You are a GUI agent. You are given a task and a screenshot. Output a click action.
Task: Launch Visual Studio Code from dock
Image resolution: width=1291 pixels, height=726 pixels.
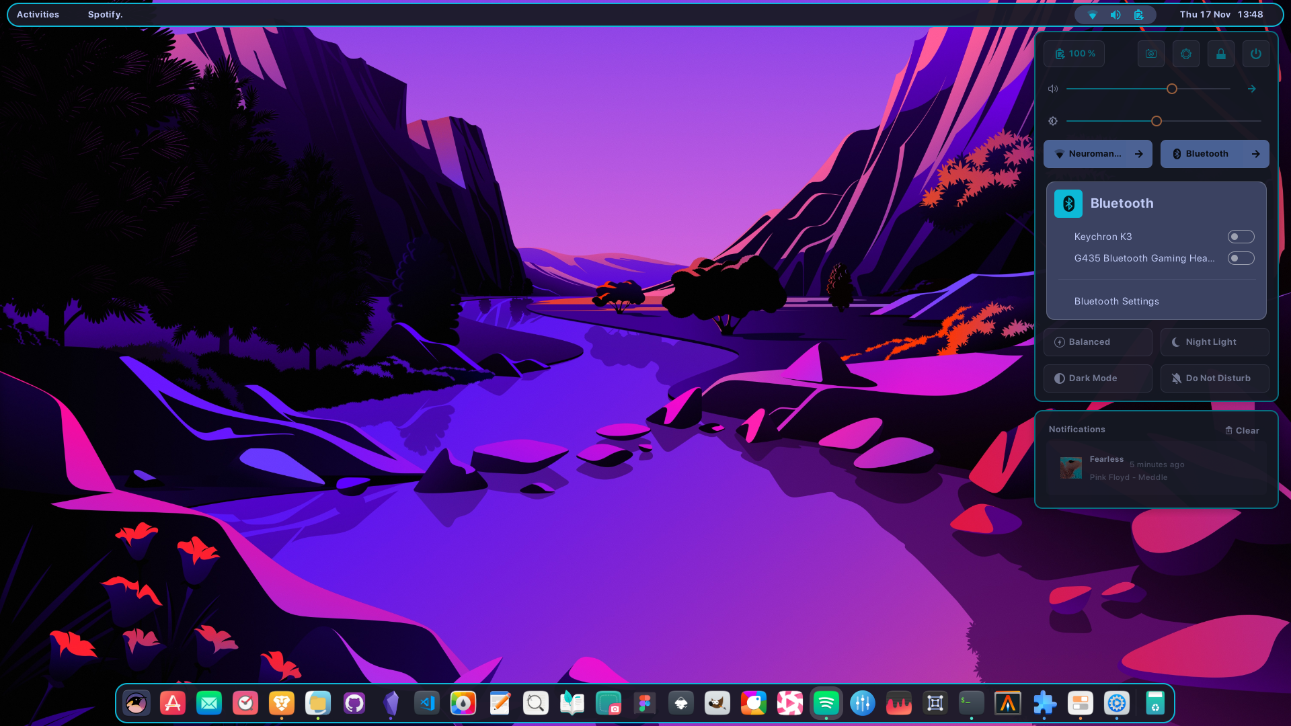[427, 703]
